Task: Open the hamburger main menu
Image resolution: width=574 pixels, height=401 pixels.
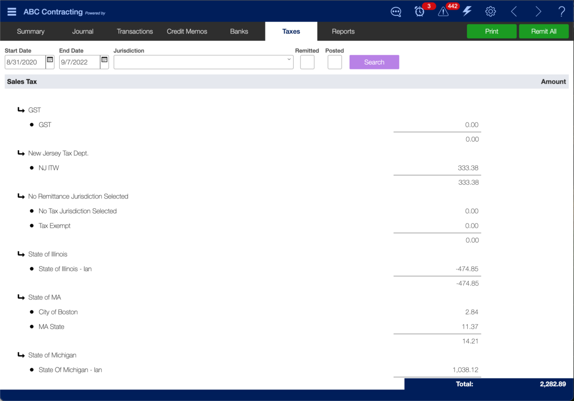Action: point(12,12)
